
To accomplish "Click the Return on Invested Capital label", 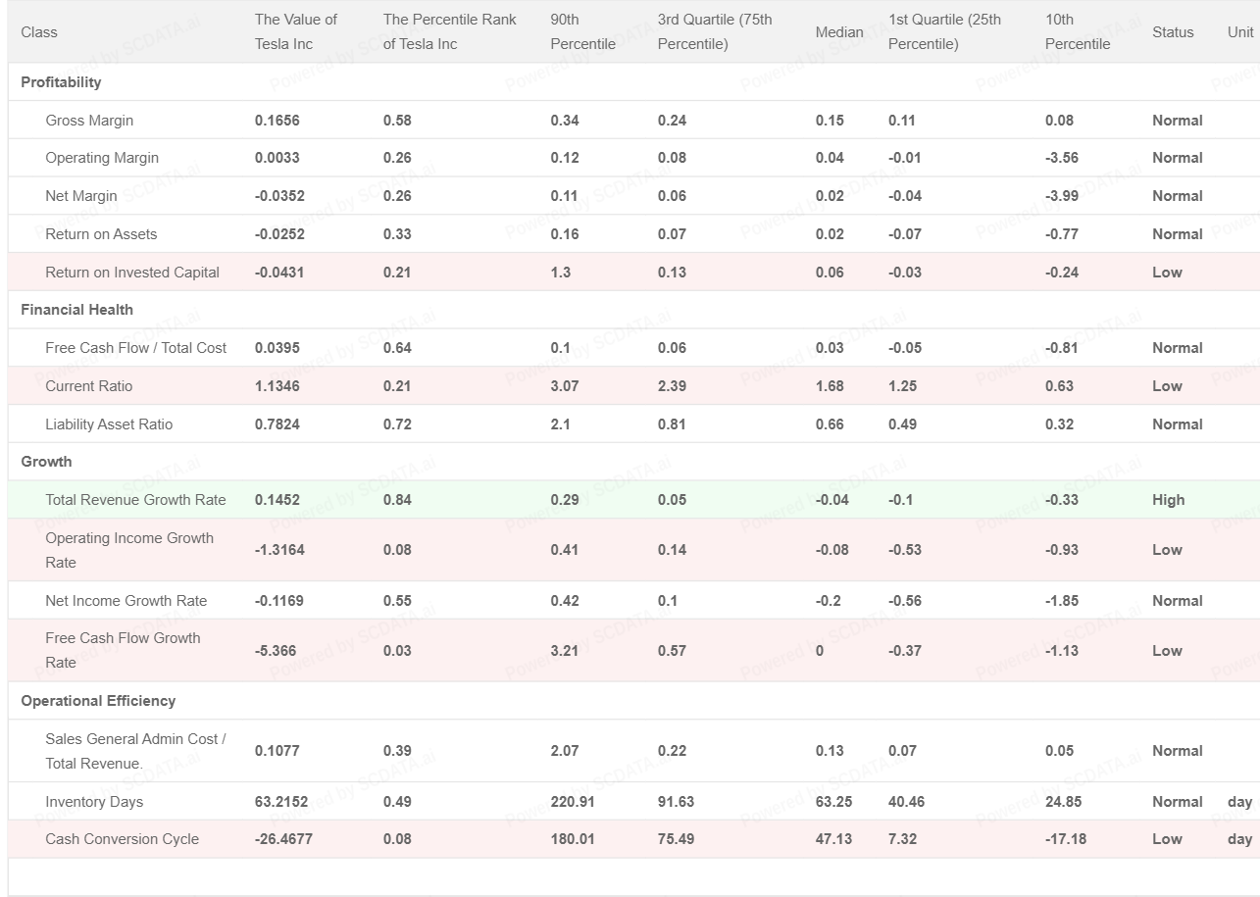I will point(132,273).
